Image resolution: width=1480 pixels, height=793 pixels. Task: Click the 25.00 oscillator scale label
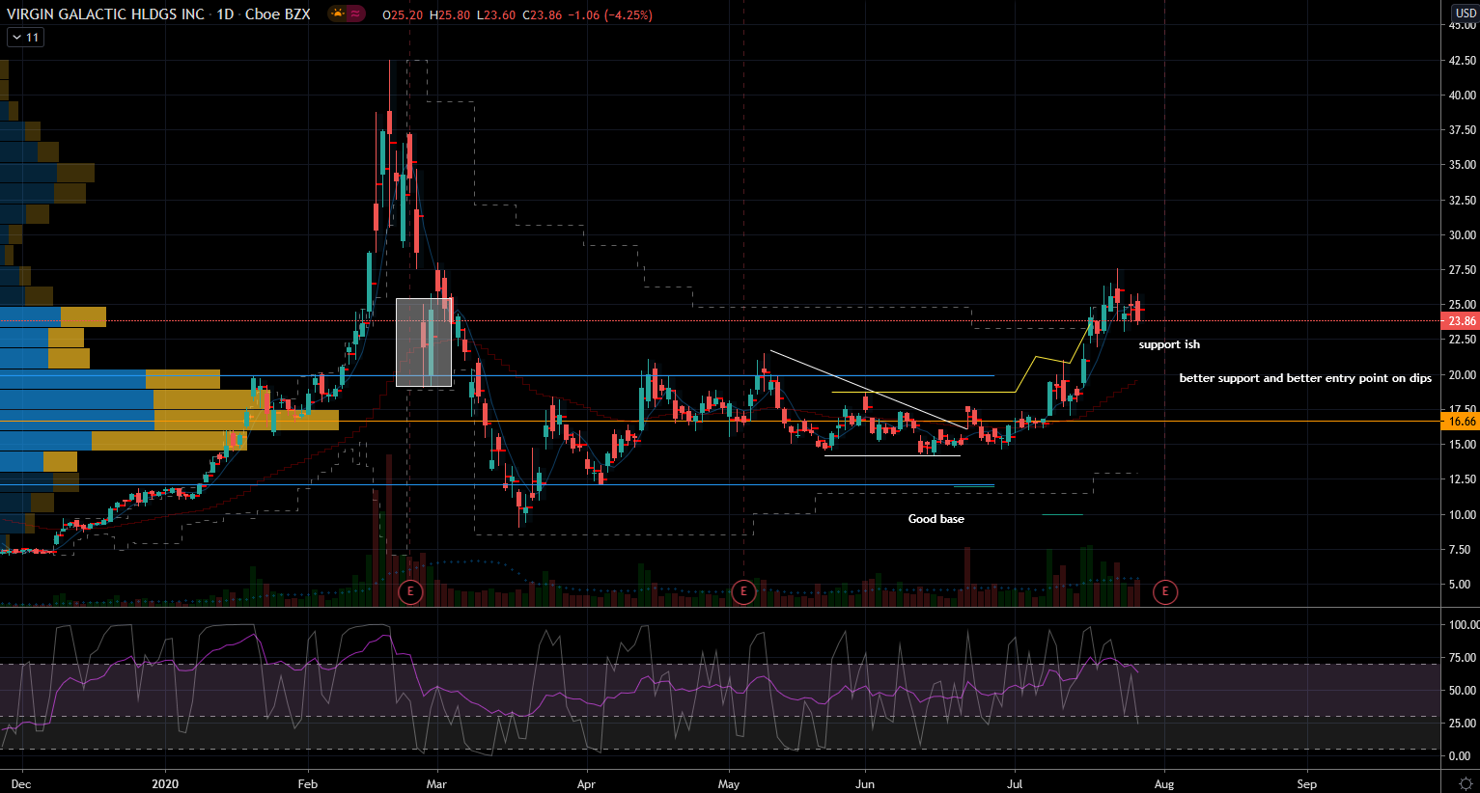[1463, 724]
